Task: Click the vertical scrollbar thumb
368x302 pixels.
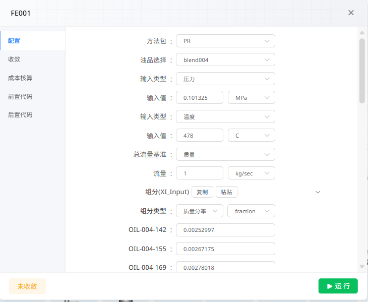Action: (362, 71)
